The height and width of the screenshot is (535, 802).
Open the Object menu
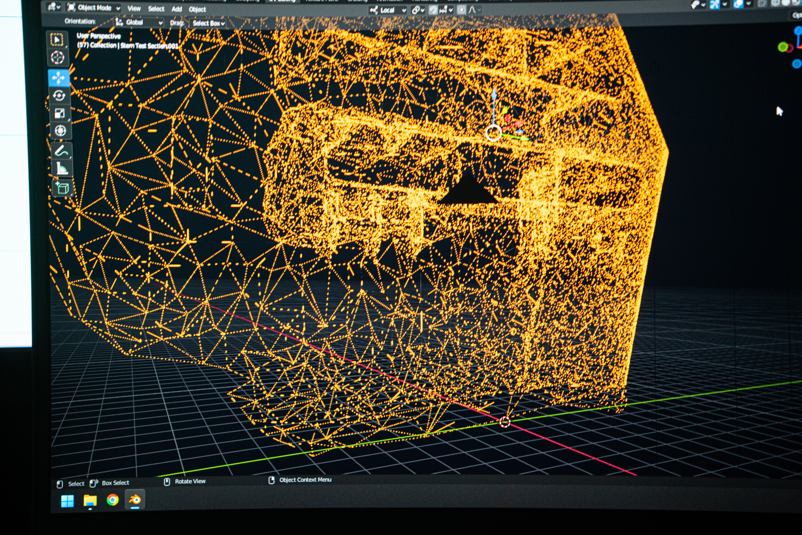198,10
